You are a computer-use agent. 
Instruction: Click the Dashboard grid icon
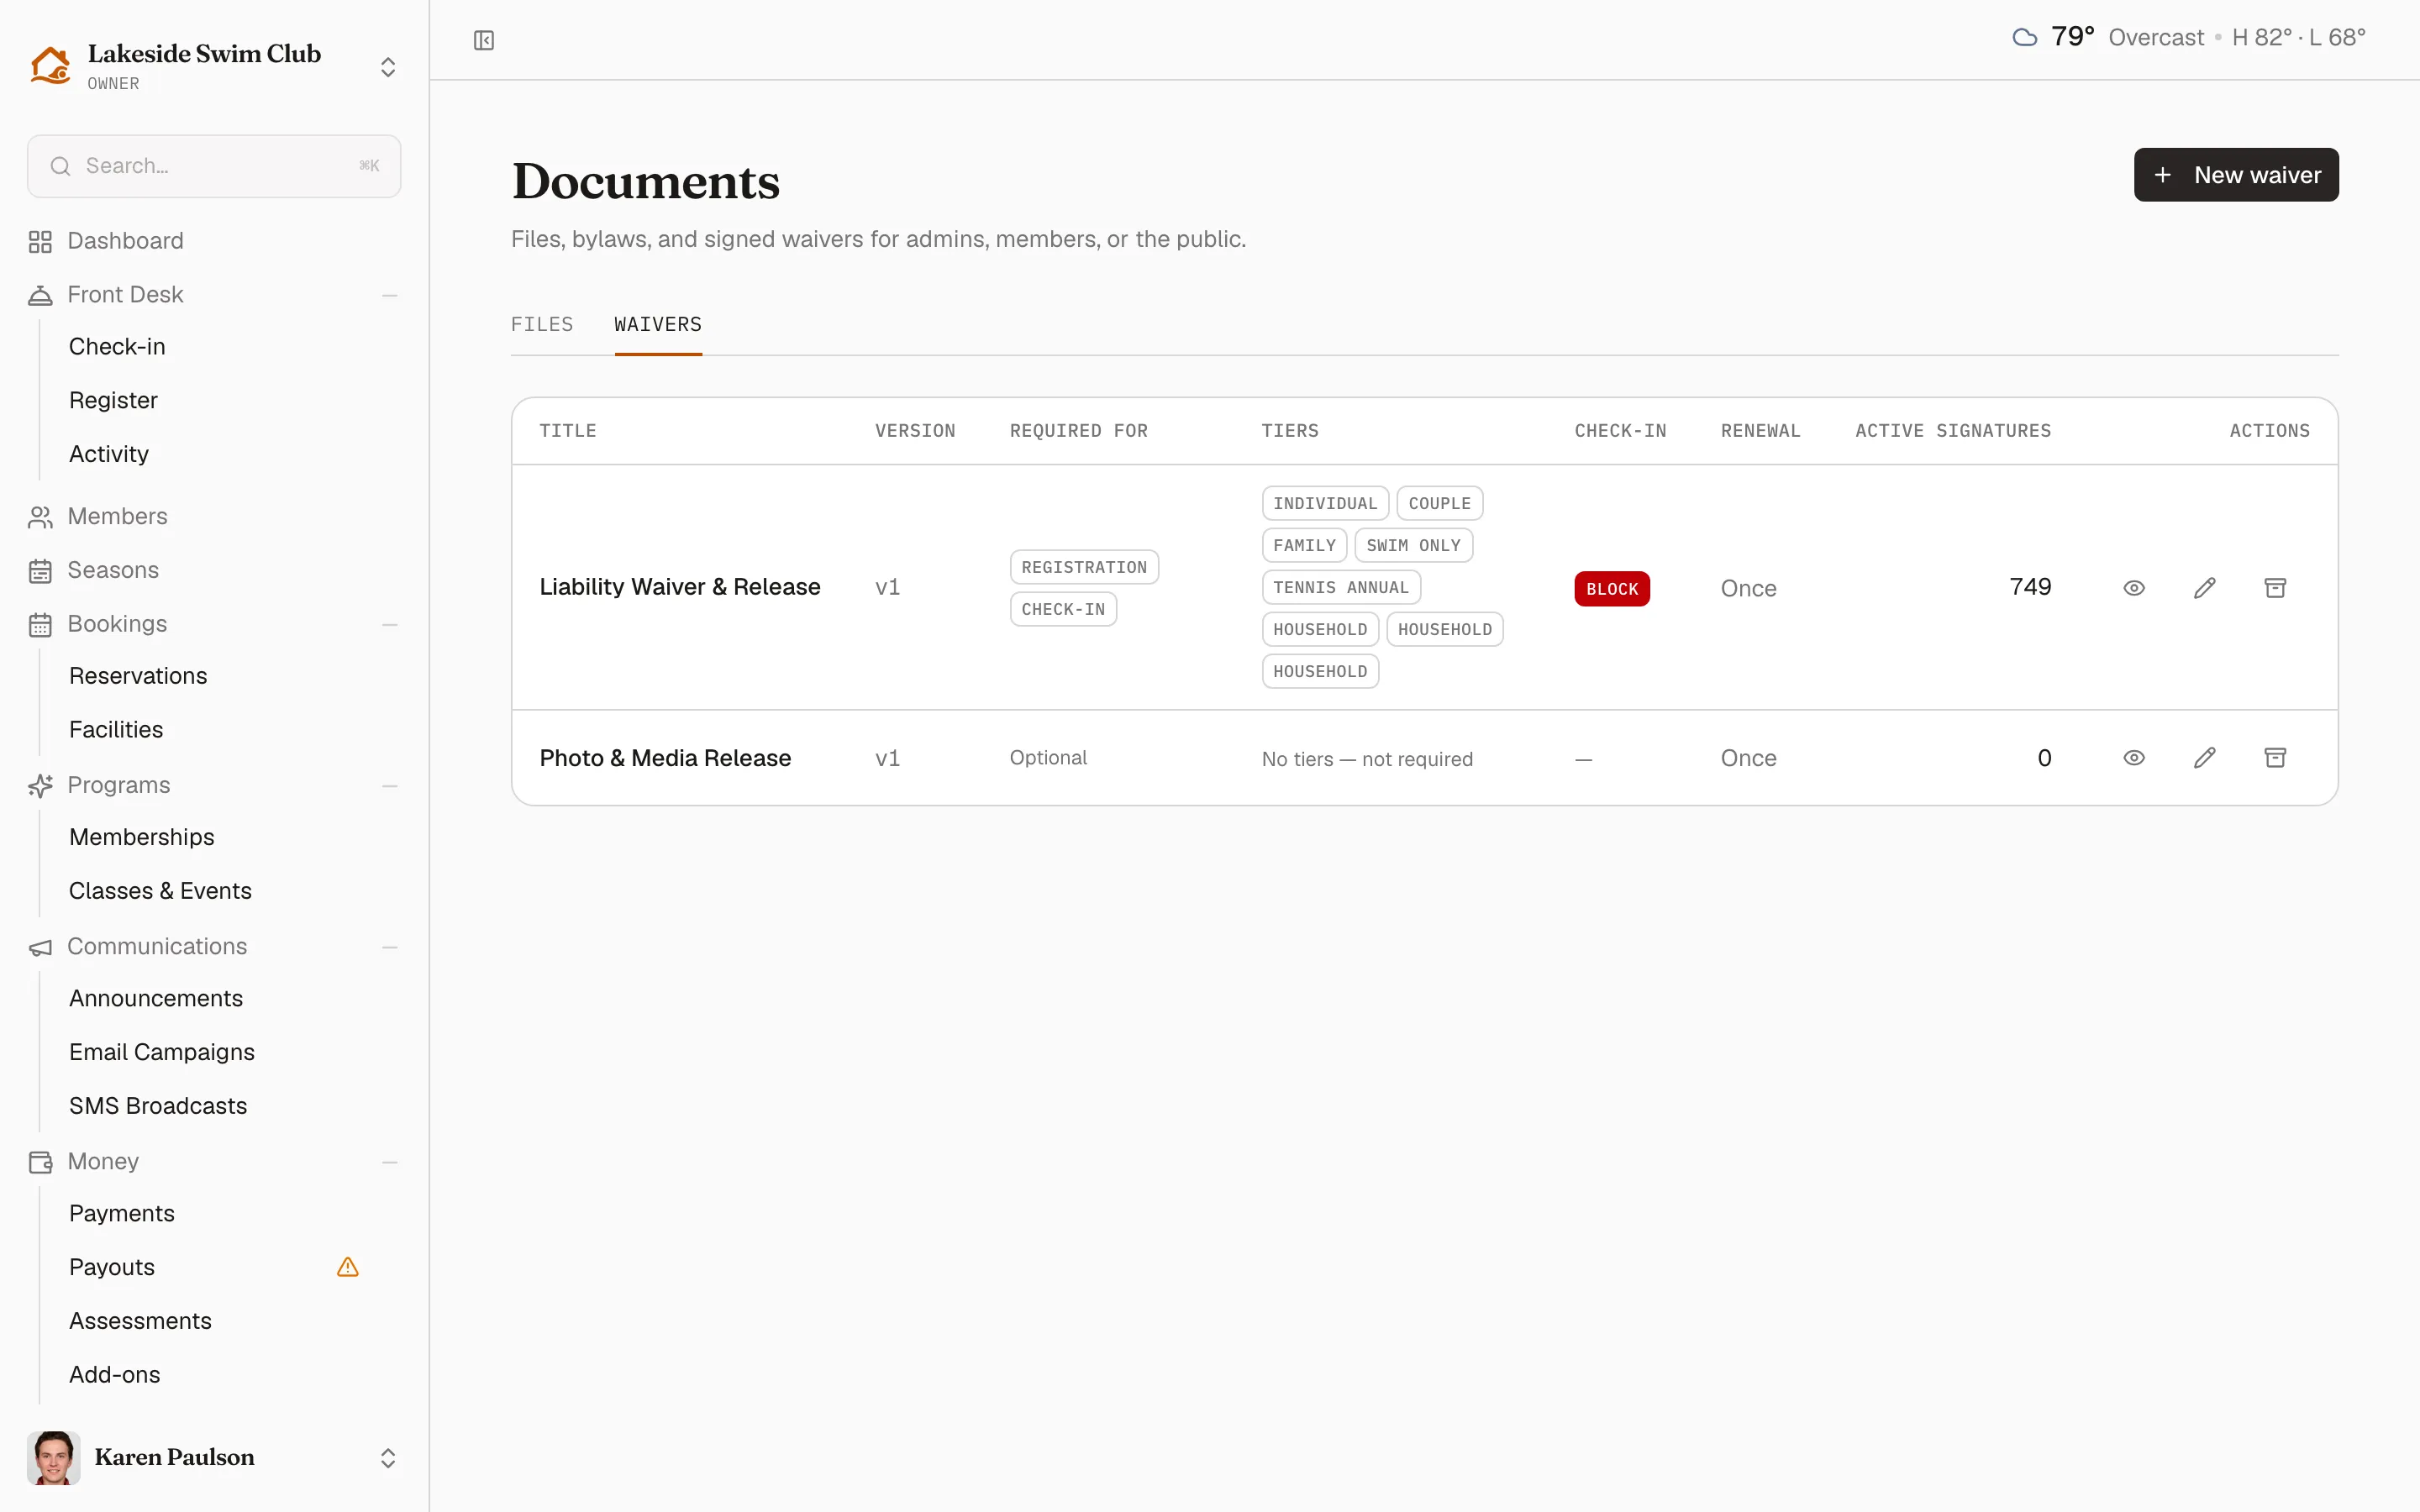click(x=40, y=242)
